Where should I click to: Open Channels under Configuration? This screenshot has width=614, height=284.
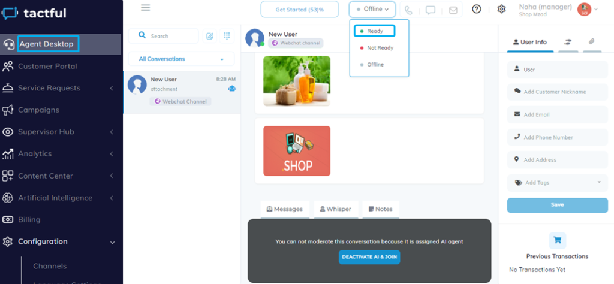tap(50, 266)
